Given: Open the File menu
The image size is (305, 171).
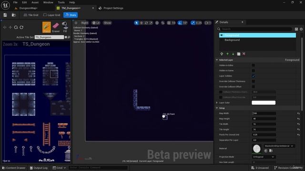Looking at the screenshot, I should click(15, 2).
